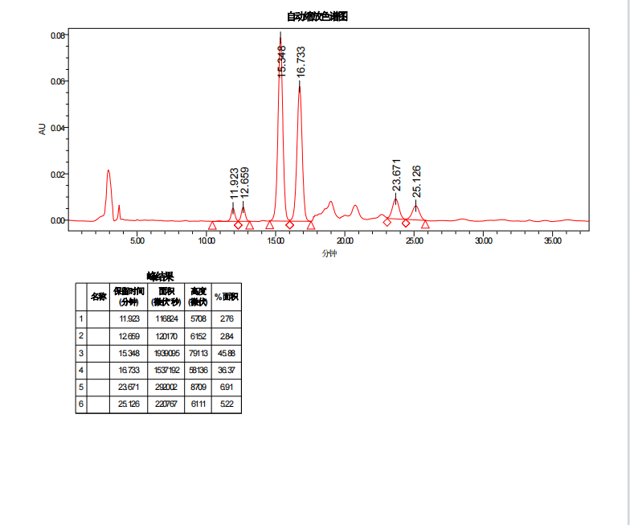This screenshot has height=525, width=630.
Task: Click the chart title 自动缩放色谱图
Action: [317, 17]
